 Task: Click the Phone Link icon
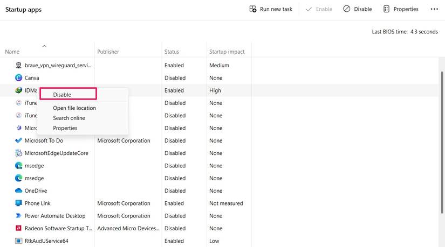point(18,203)
